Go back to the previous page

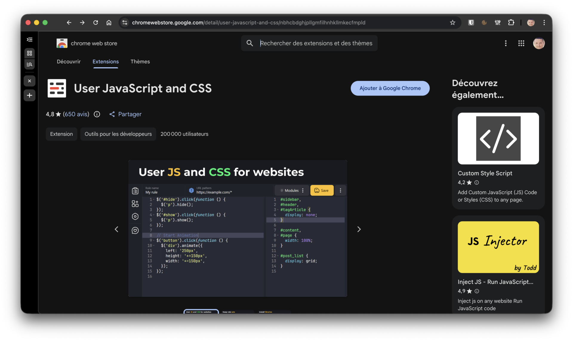[x=69, y=23]
